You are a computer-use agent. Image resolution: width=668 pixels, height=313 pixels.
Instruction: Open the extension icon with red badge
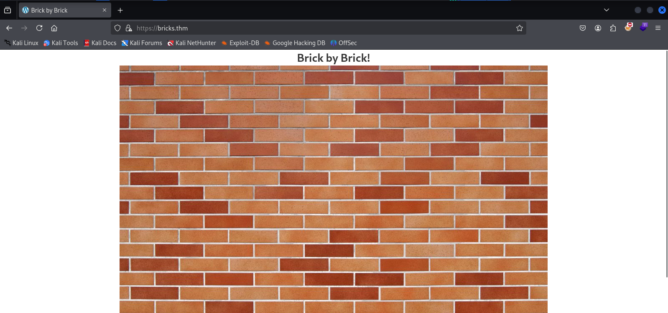tap(628, 28)
